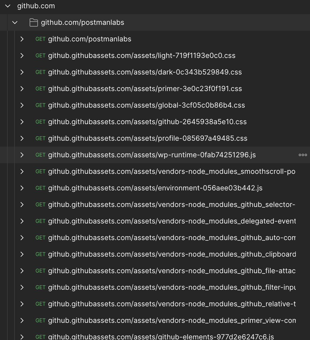Expand the vendors github_filter-inpu request row
The height and width of the screenshot is (340, 310).
22,287
